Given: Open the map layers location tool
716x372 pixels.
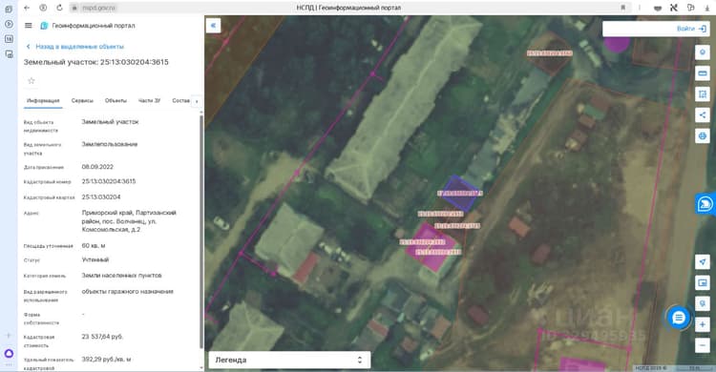Looking at the screenshot, I should [703, 52].
